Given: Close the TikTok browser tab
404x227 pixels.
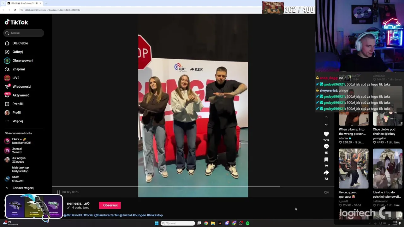Looking at the screenshot, I should [41, 3].
